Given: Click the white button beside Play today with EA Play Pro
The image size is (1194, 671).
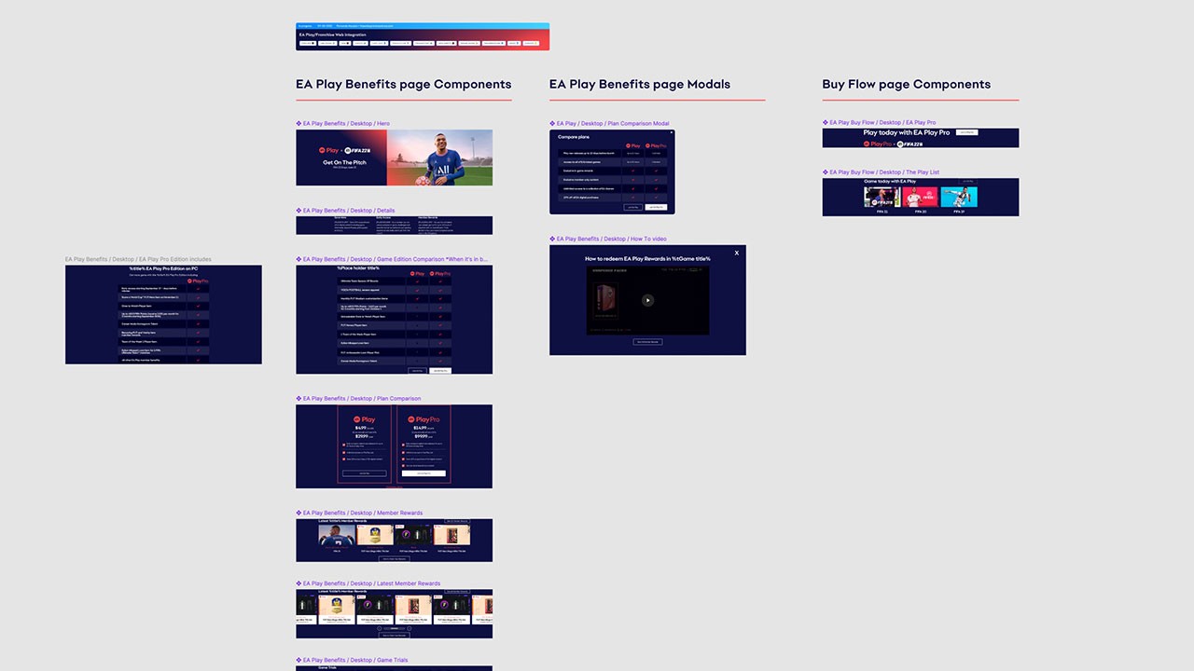Looking at the screenshot, I should coord(967,132).
